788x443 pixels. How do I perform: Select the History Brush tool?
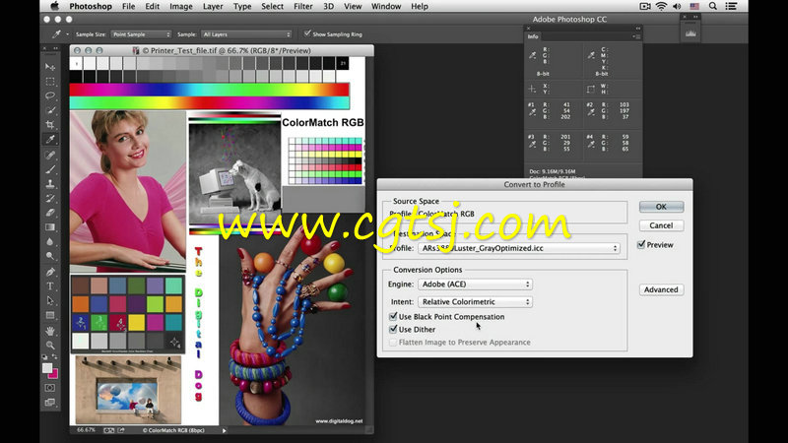coord(50,199)
